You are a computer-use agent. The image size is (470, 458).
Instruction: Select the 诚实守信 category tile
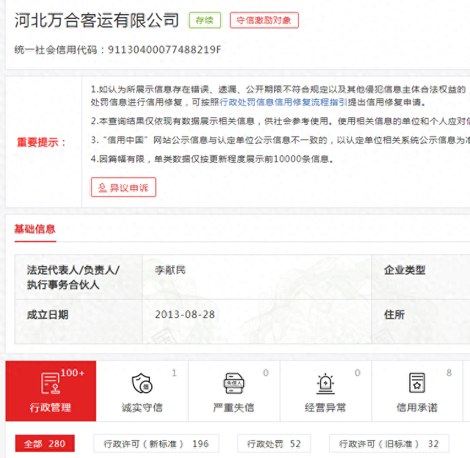point(142,391)
